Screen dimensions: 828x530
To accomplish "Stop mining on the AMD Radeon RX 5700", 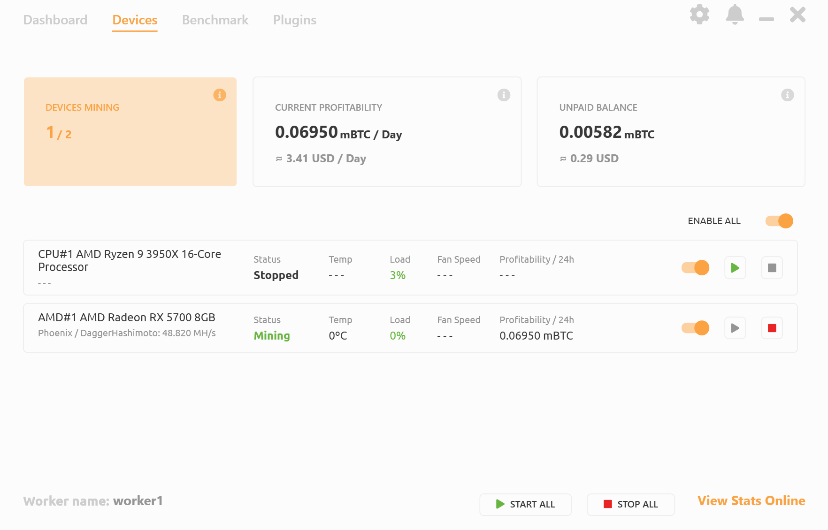I will [x=772, y=328].
